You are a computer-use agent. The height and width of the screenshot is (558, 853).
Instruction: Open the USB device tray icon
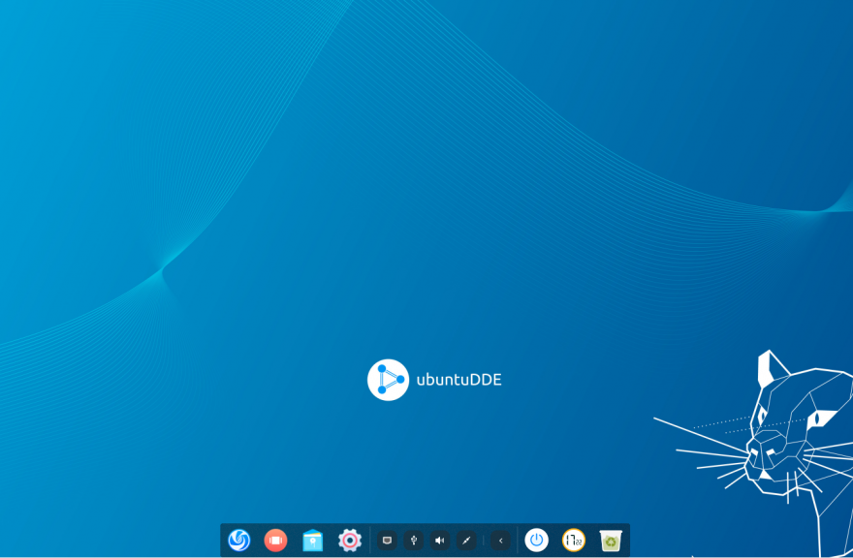click(x=414, y=540)
